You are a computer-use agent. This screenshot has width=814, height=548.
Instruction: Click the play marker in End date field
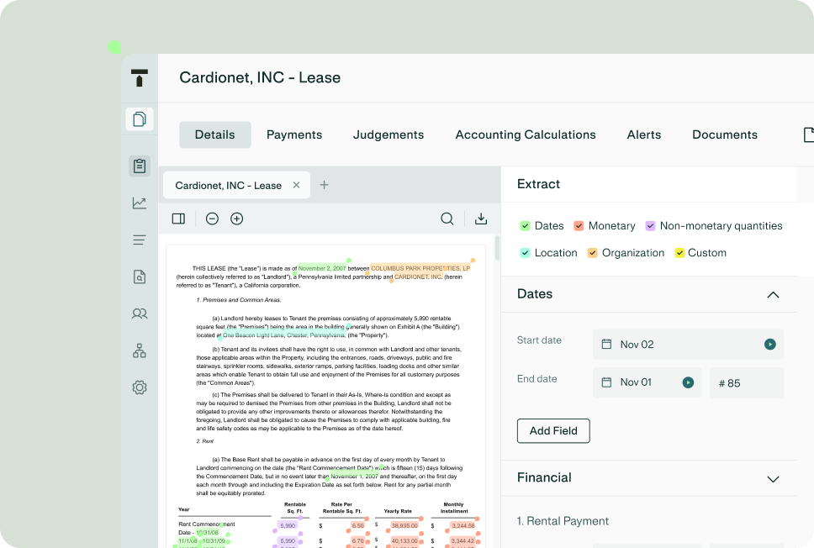click(688, 382)
